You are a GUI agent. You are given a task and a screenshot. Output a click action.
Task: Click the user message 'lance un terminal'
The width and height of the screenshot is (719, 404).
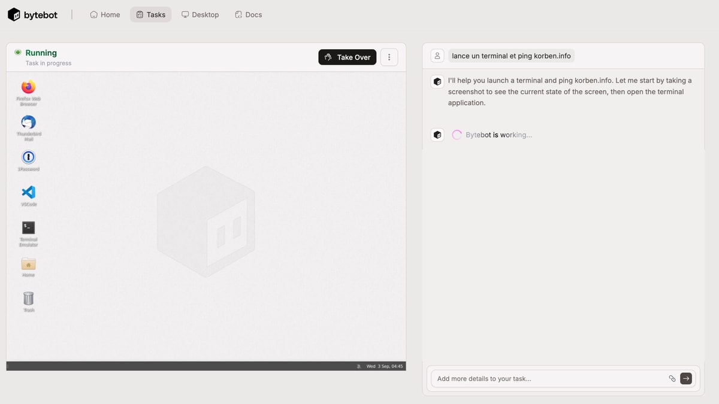coord(511,56)
